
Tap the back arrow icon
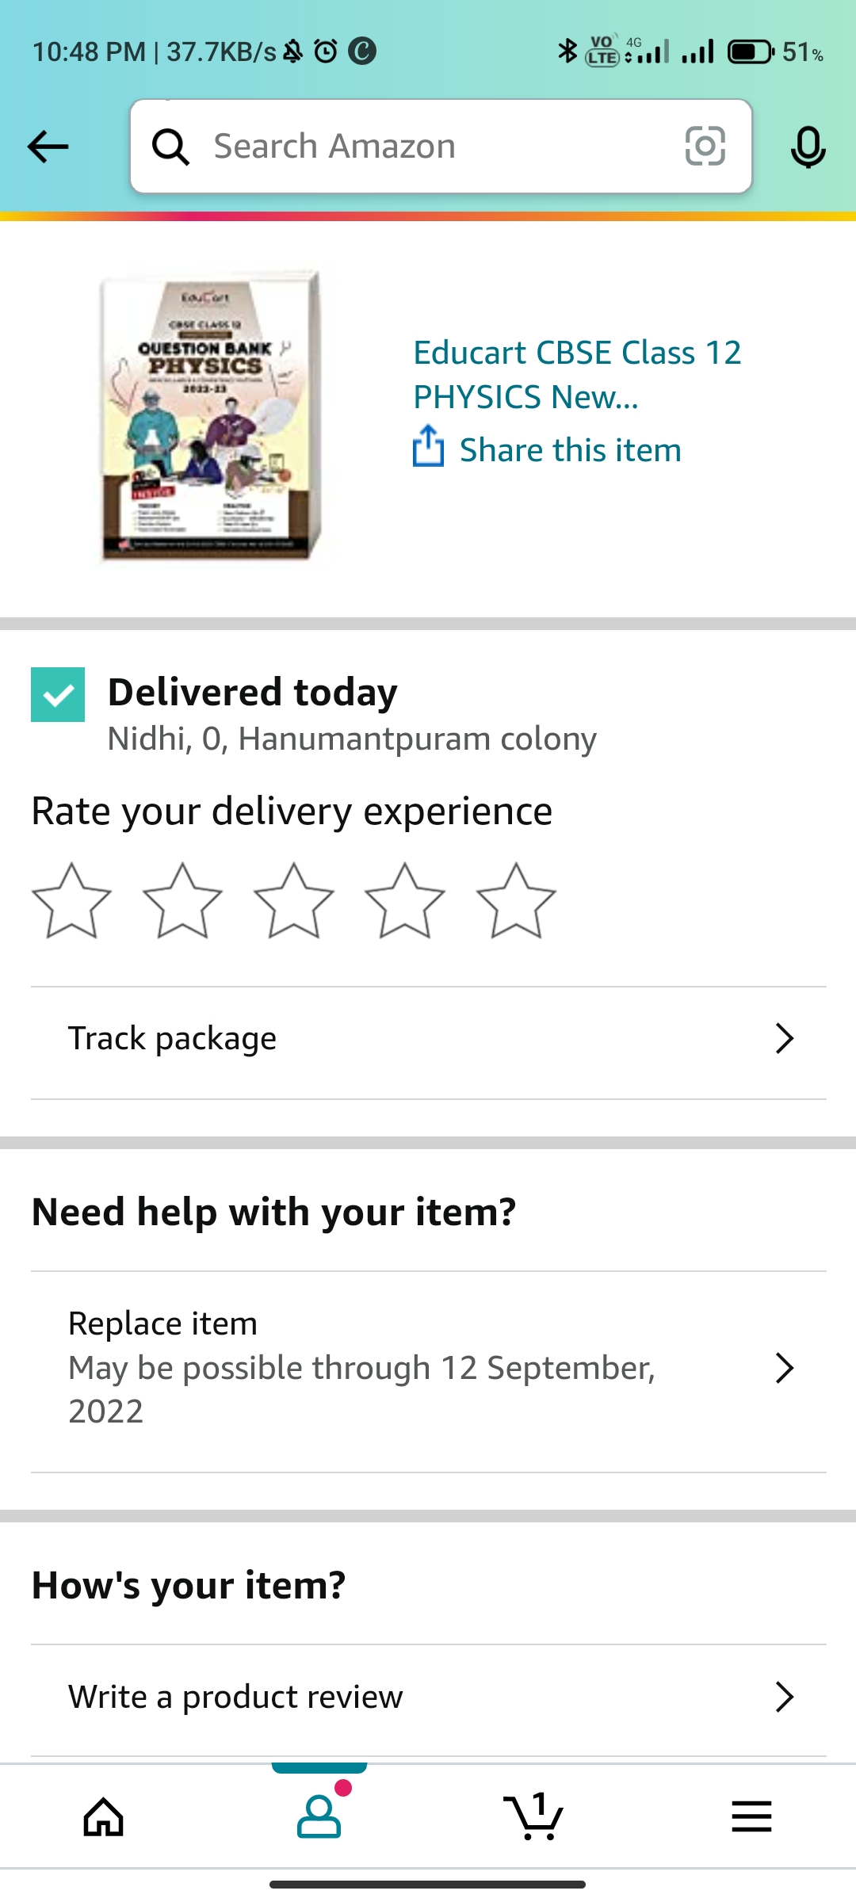[x=48, y=147]
